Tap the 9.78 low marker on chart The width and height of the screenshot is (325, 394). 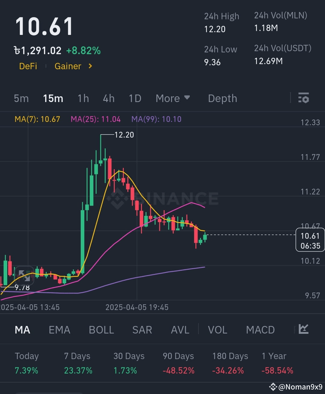click(x=22, y=287)
